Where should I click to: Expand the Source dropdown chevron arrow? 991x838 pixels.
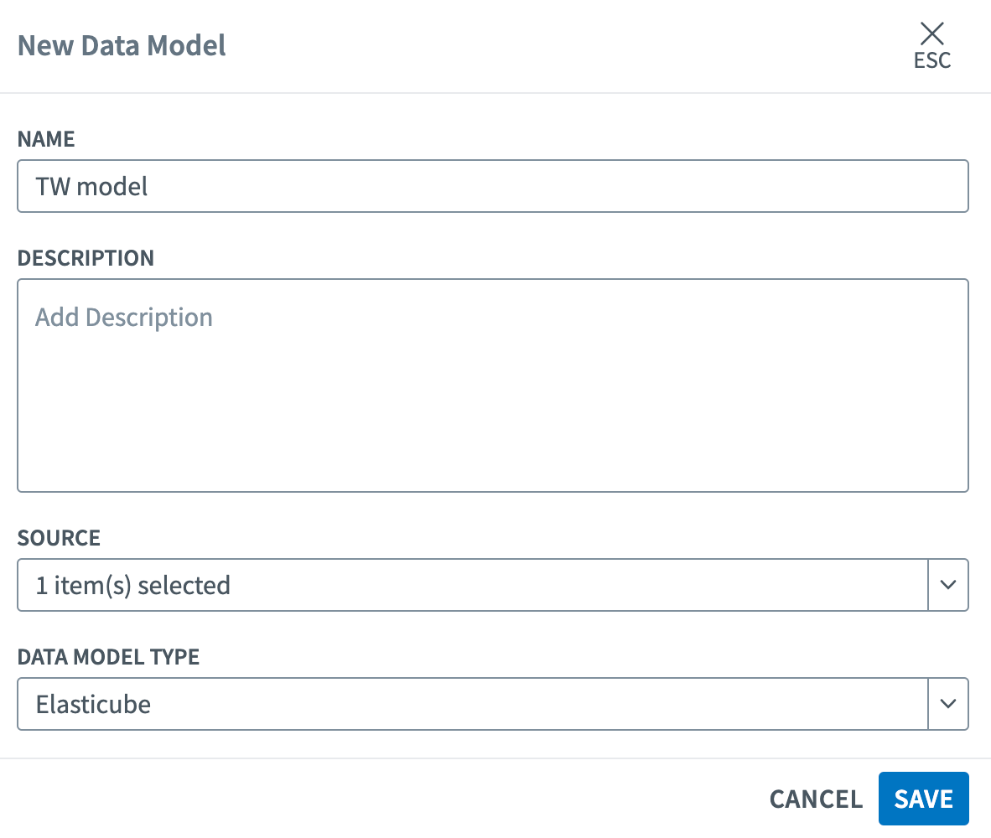948,585
